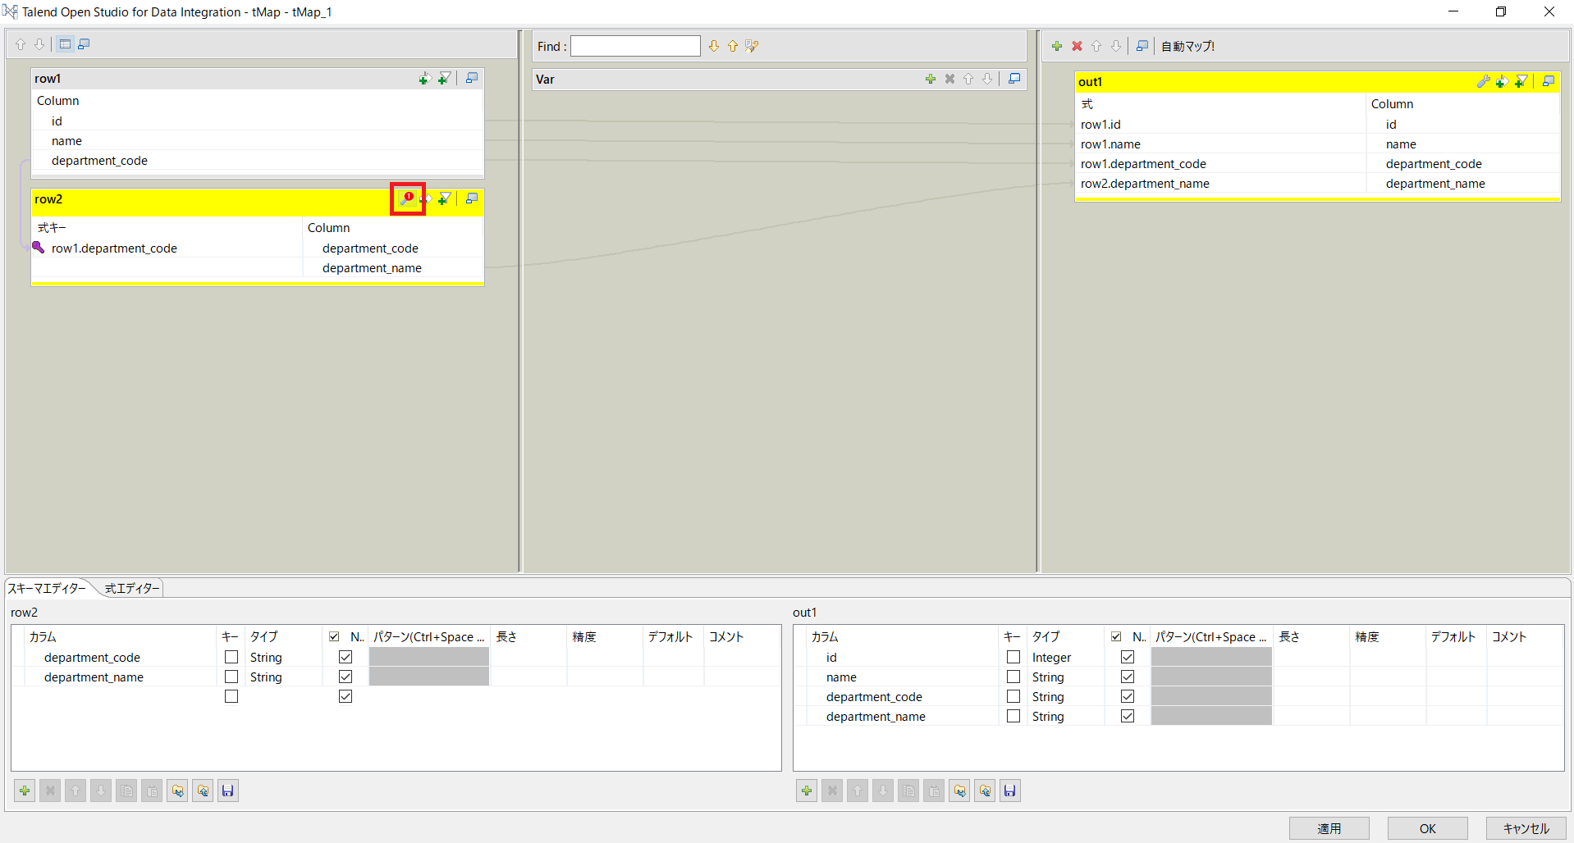The width and height of the screenshot is (1574, 843).
Task: Toggle nullable checkbox for out1 id
Action: point(1128,657)
